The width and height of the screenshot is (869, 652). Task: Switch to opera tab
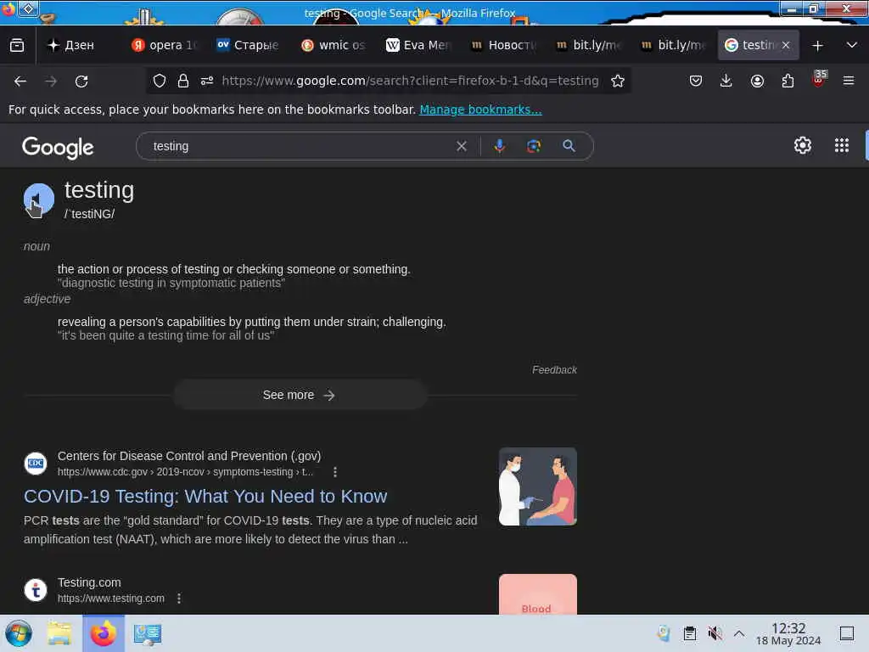pos(164,45)
